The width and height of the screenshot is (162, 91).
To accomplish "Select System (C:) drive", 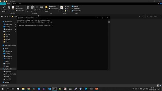I will pos(8,69).
